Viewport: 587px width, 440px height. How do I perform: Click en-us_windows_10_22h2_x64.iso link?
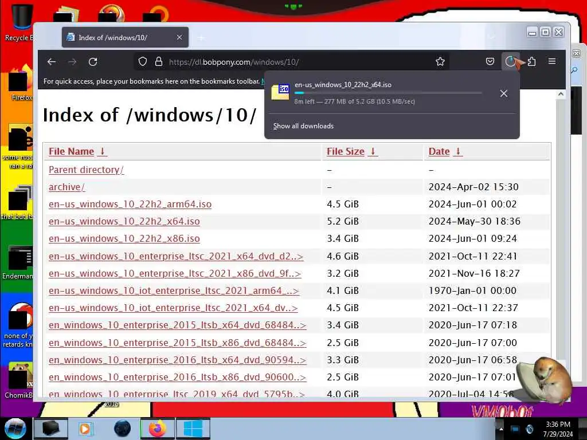124,222
